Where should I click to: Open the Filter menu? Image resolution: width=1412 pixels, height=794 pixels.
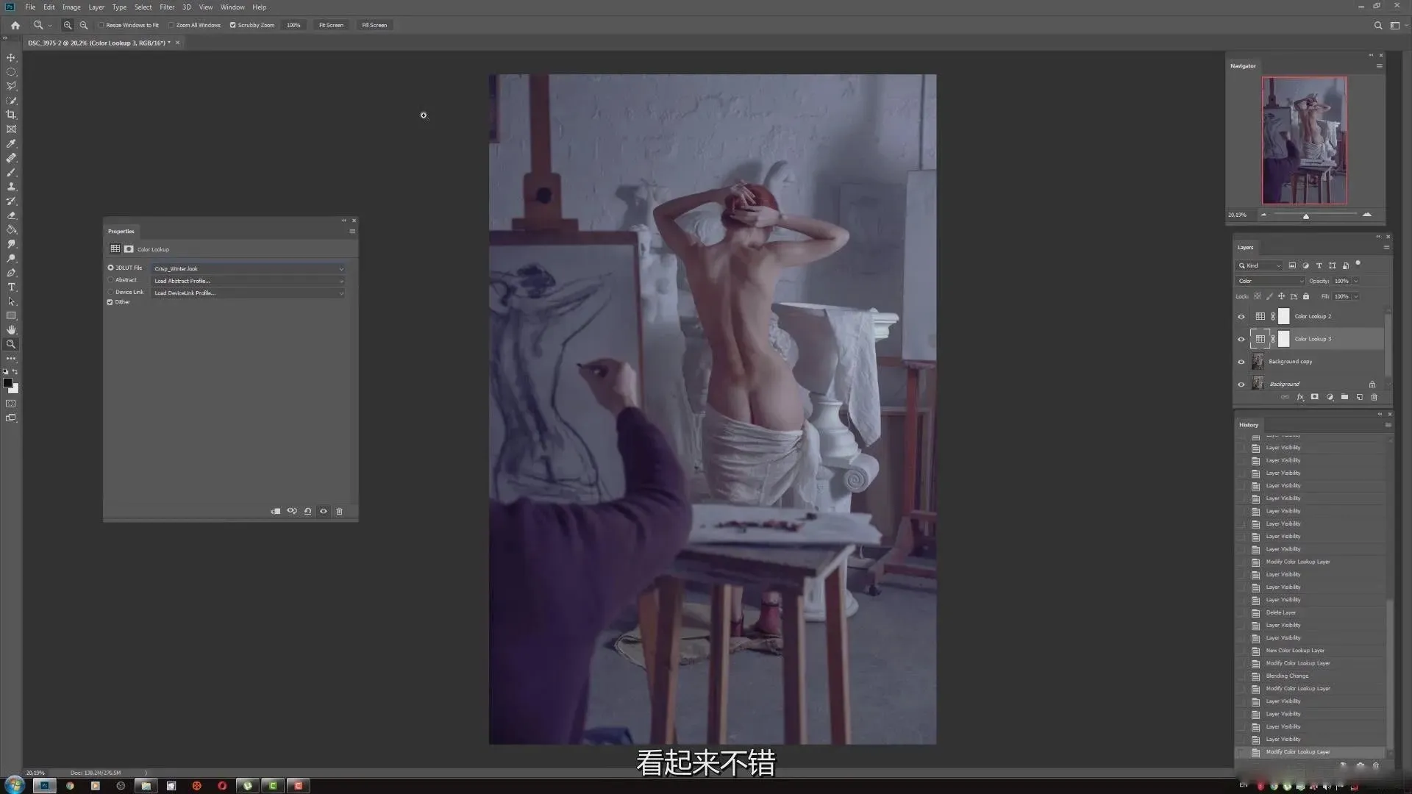point(167,7)
